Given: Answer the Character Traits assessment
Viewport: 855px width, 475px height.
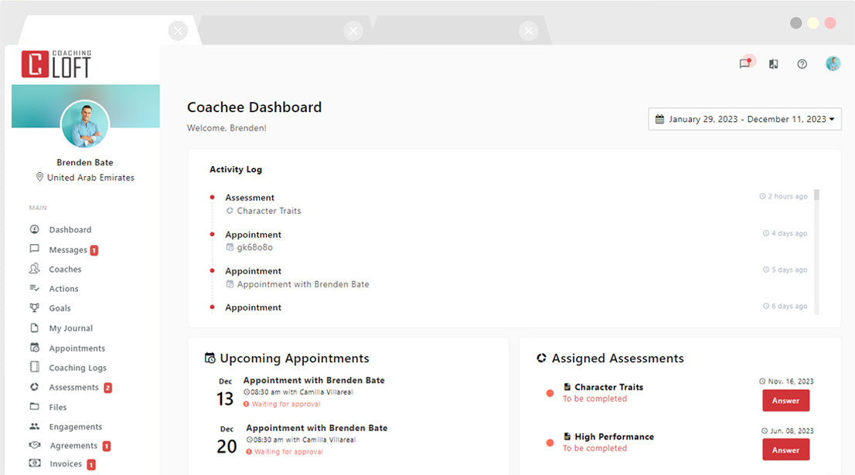Looking at the screenshot, I should (786, 400).
